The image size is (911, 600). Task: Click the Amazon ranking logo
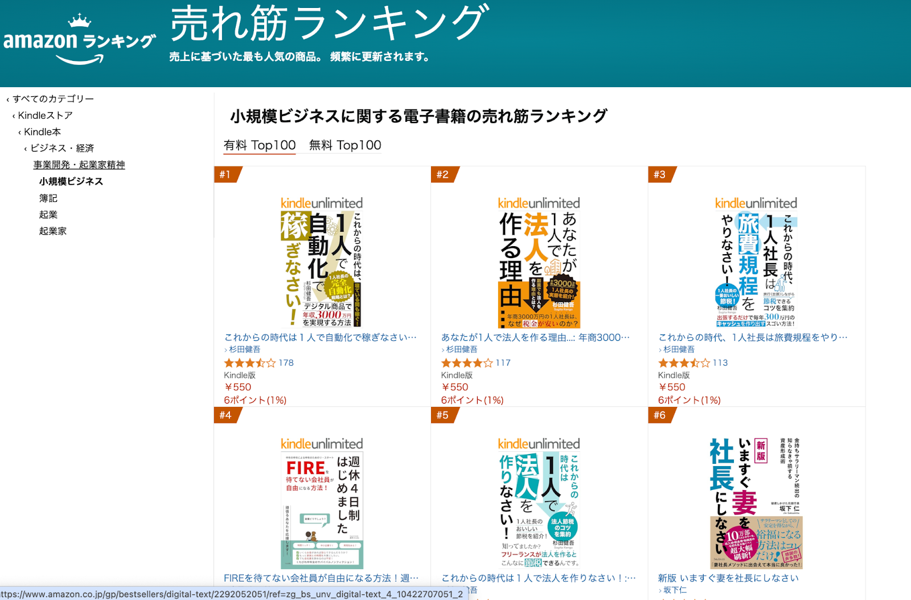[79, 39]
